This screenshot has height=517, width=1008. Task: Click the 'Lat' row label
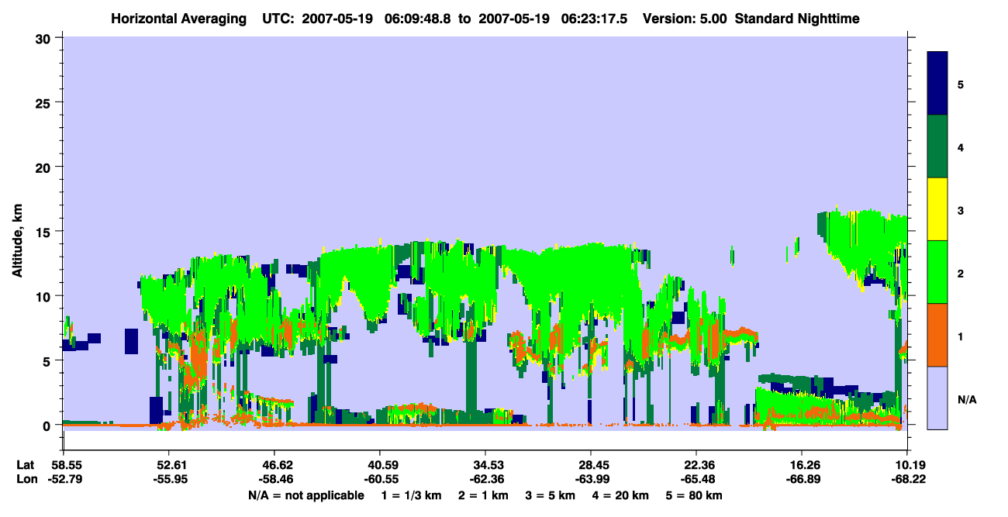click(x=26, y=465)
